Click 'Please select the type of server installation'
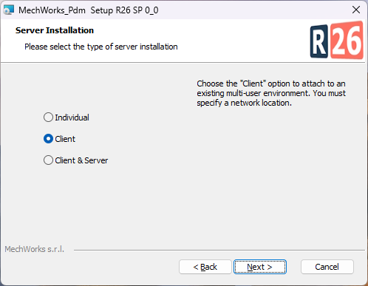 [101, 47]
